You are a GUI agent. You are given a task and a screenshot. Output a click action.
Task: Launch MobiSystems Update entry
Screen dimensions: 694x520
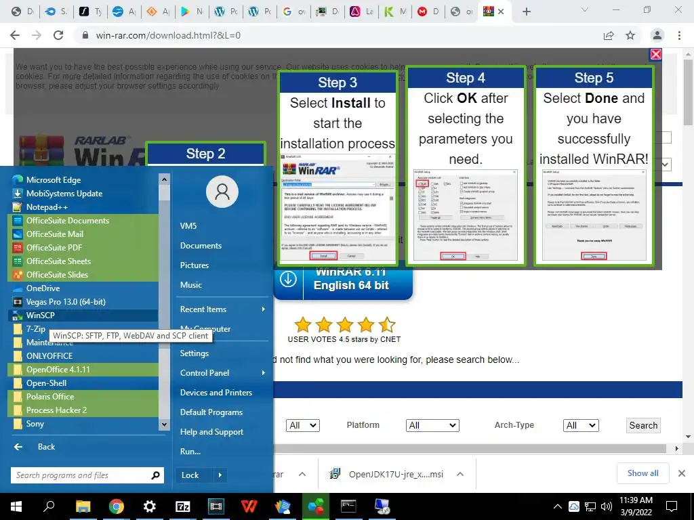click(x=83, y=194)
